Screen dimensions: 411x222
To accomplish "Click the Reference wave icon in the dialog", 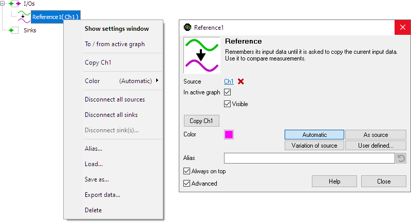I will coord(202,55).
